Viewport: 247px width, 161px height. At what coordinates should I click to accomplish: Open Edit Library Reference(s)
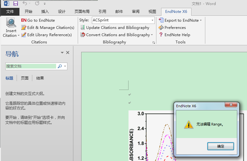click(x=50, y=35)
